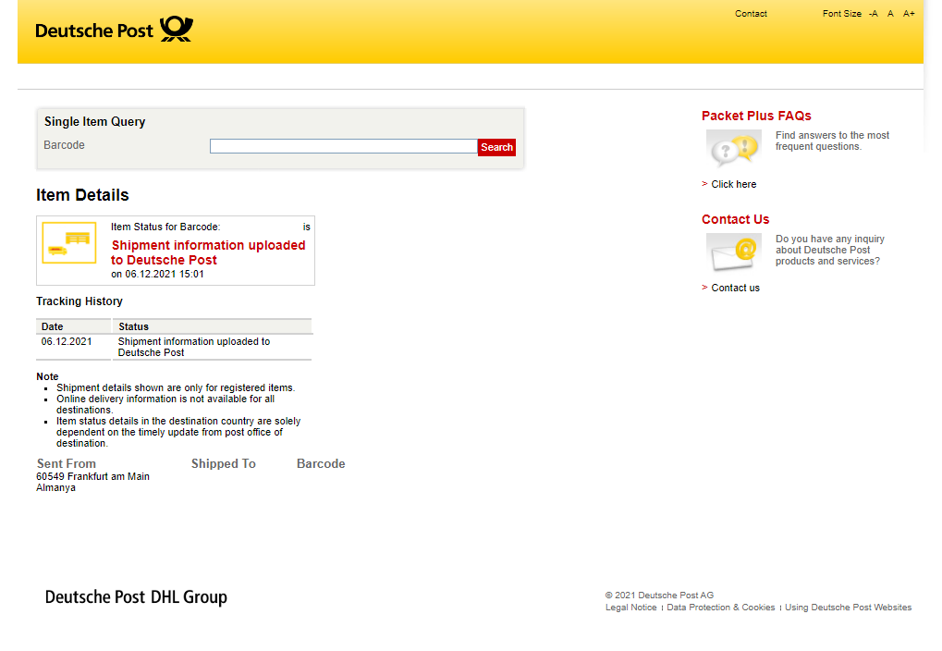Viewport: 942px width, 651px height.
Task: Click the 'Tracking History' heading
Action: click(x=80, y=301)
